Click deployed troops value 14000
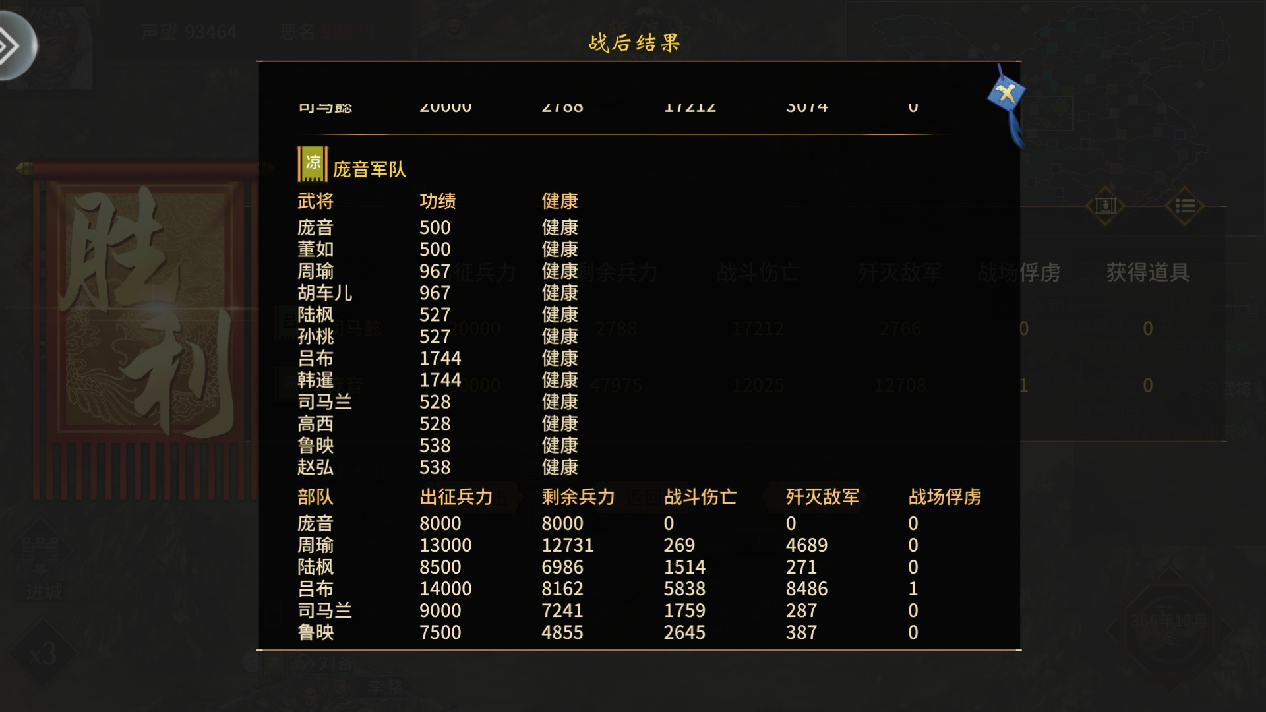The height and width of the screenshot is (712, 1266). (x=446, y=589)
